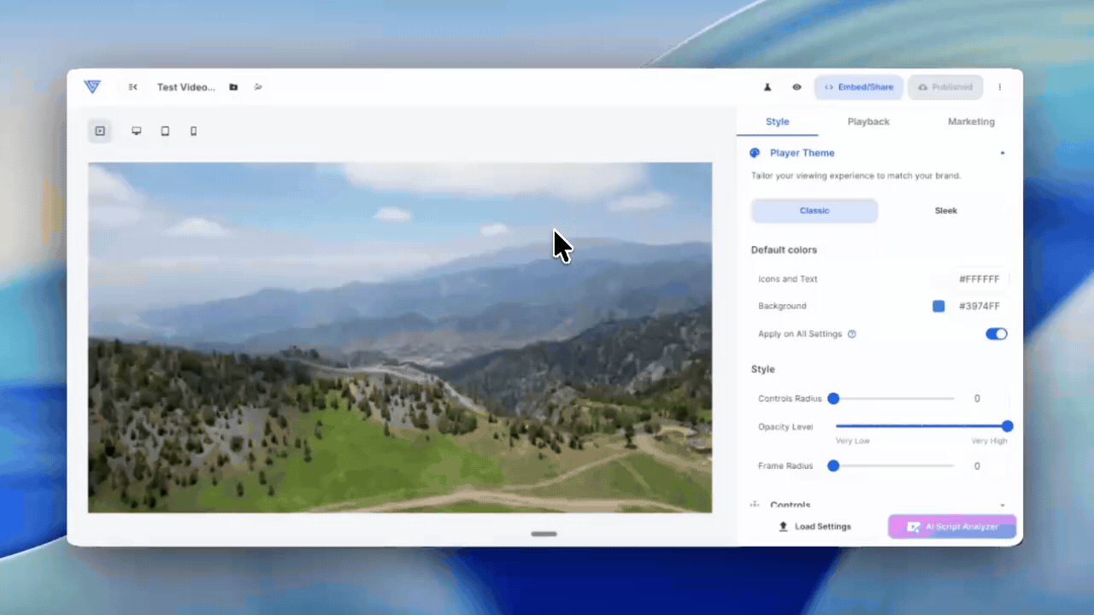1094x615 pixels.
Task: Click the Controls Radius slider handle
Action: point(833,398)
